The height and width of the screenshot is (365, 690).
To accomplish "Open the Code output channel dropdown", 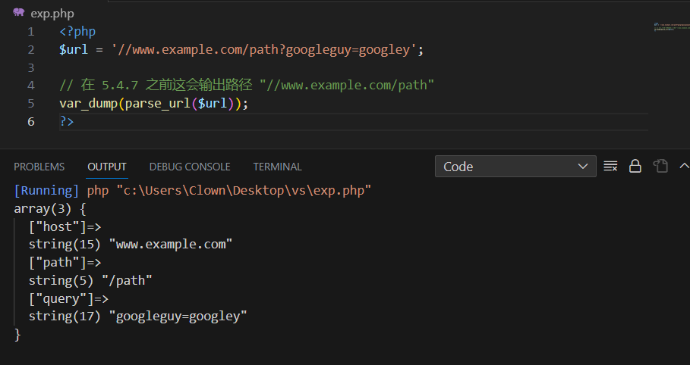I will pyautogui.click(x=515, y=167).
